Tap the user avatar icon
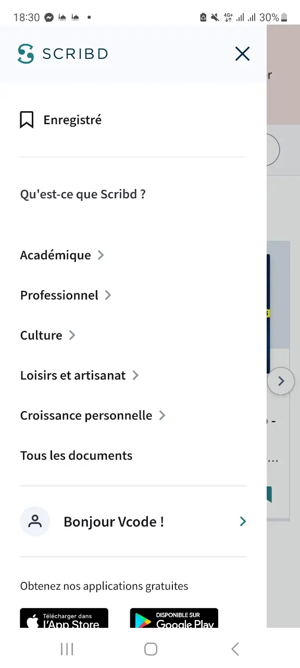This screenshot has height=668, width=300. tap(35, 521)
